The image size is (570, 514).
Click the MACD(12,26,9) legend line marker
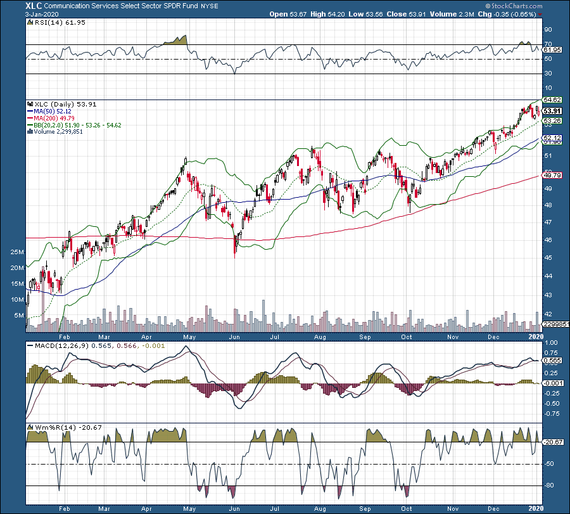[x=30, y=345]
